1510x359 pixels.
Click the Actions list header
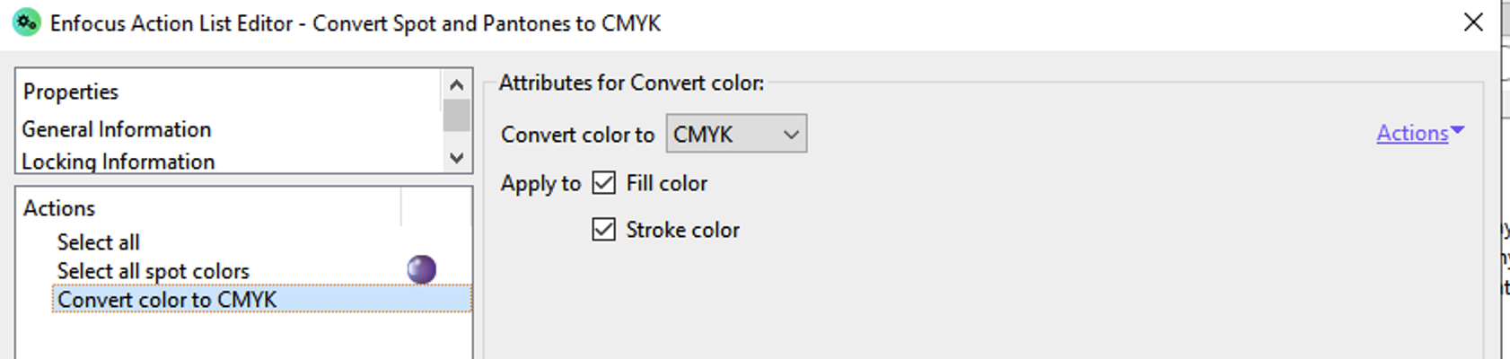coord(59,208)
